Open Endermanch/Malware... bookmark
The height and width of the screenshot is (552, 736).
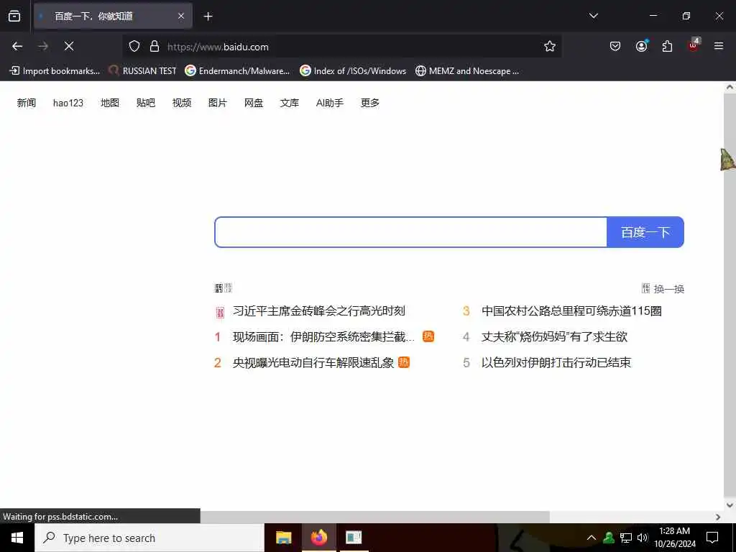[x=237, y=71]
